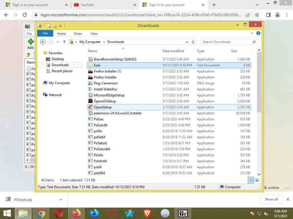
Task: Click the New folder icon in quick access toolbar
Action: (55, 25)
